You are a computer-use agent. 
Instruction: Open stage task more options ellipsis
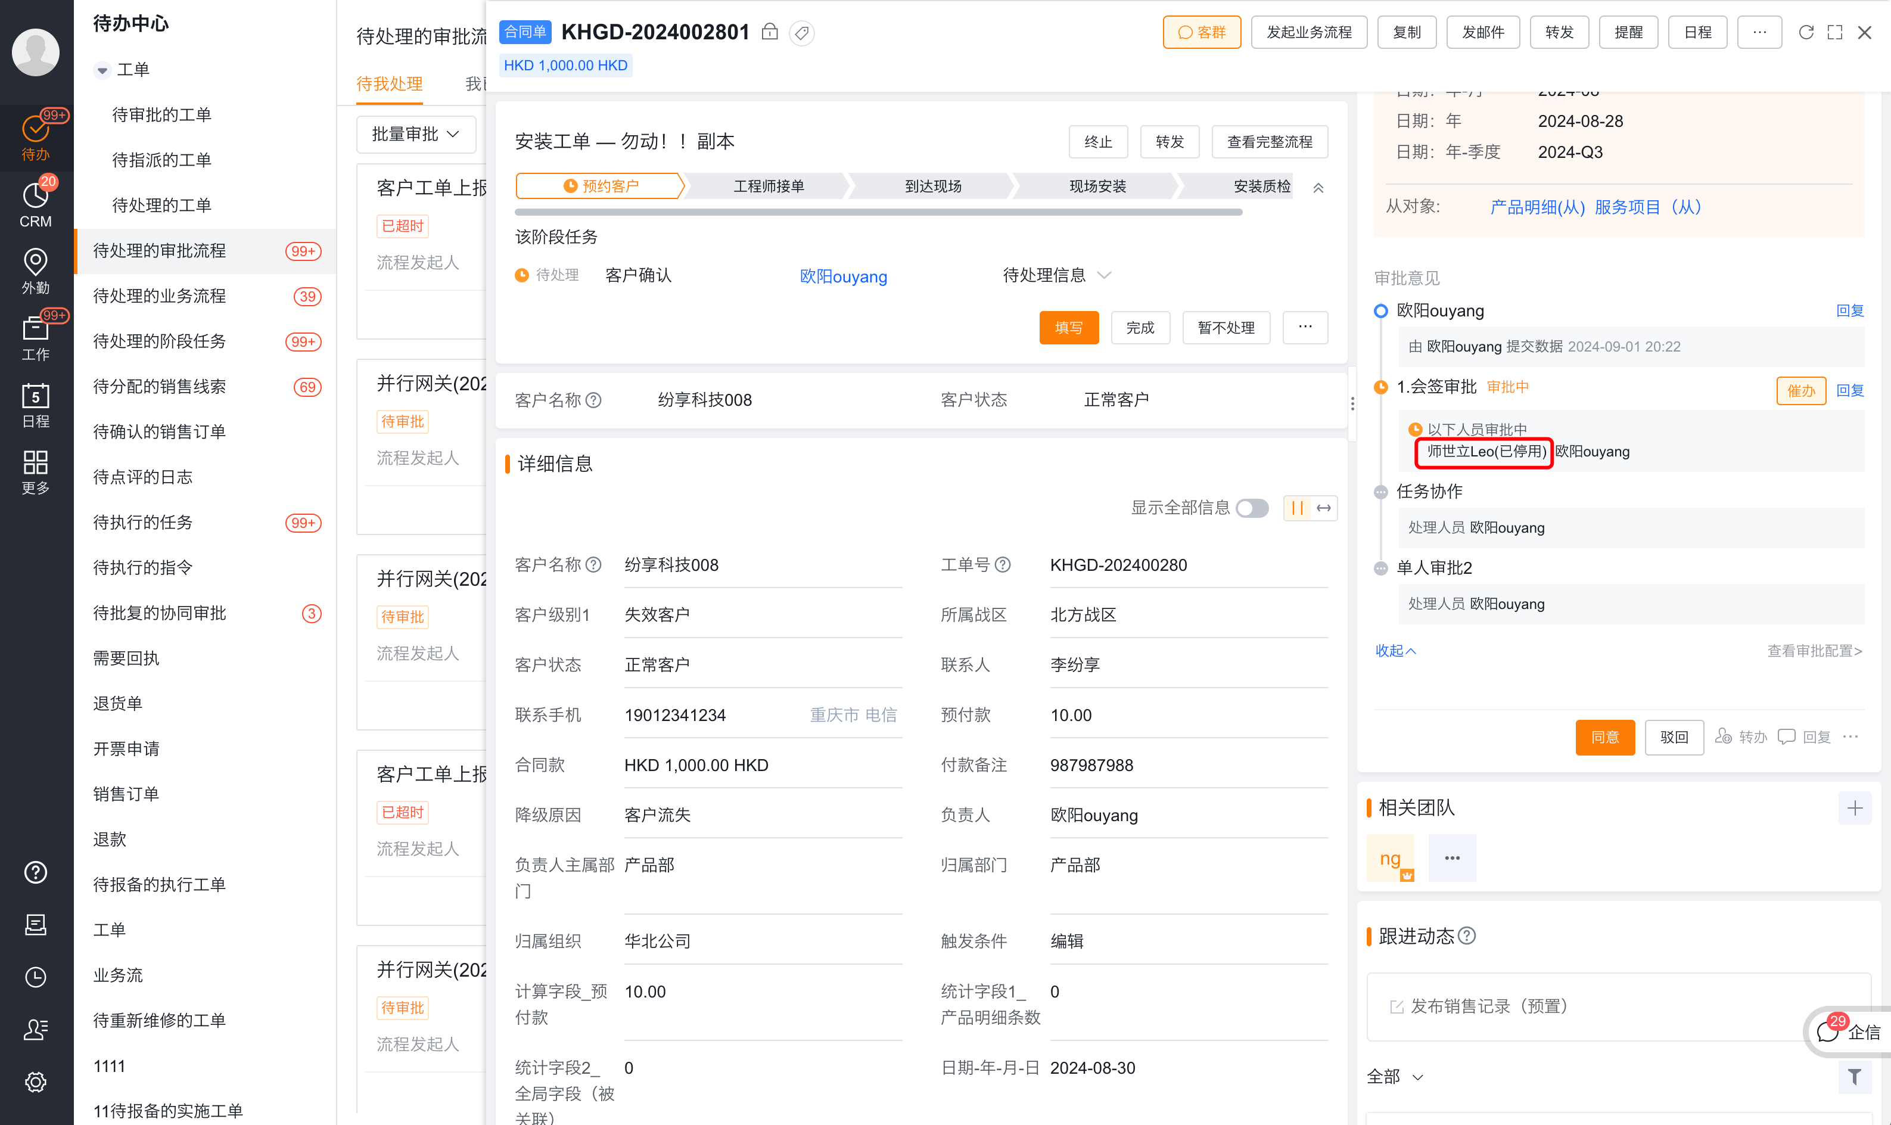click(x=1305, y=328)
